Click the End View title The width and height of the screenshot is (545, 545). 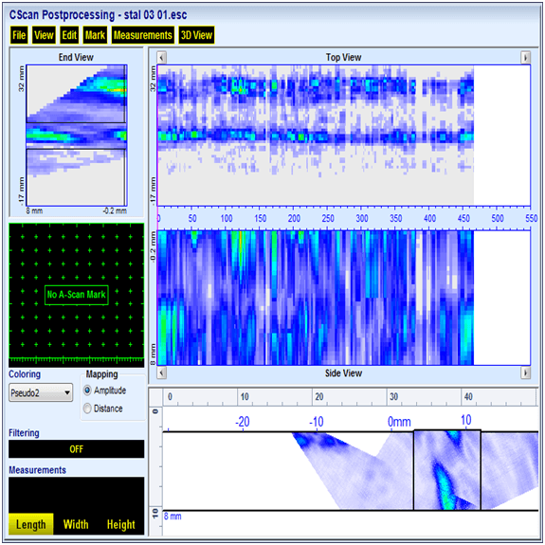point(76,58)
